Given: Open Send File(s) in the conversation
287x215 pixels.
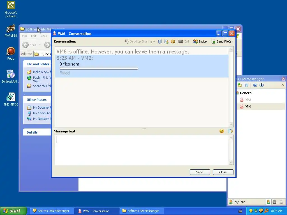Looking at the screenshot, I should click(x=222, y=41).
